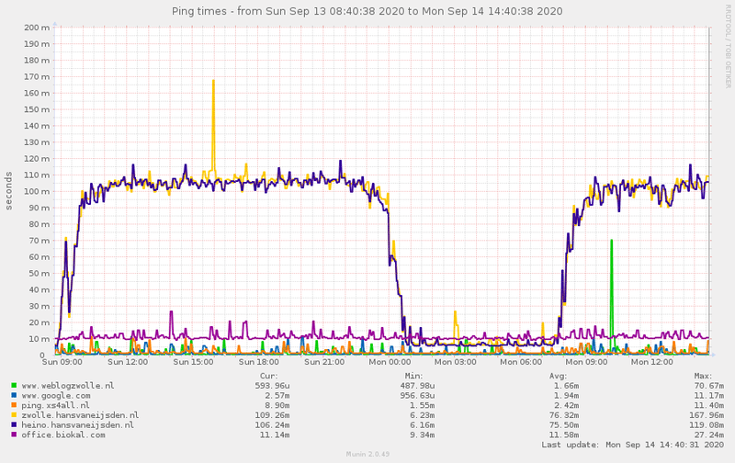
Task: Click the 2.42m average value
Action: tap(567, 405)
